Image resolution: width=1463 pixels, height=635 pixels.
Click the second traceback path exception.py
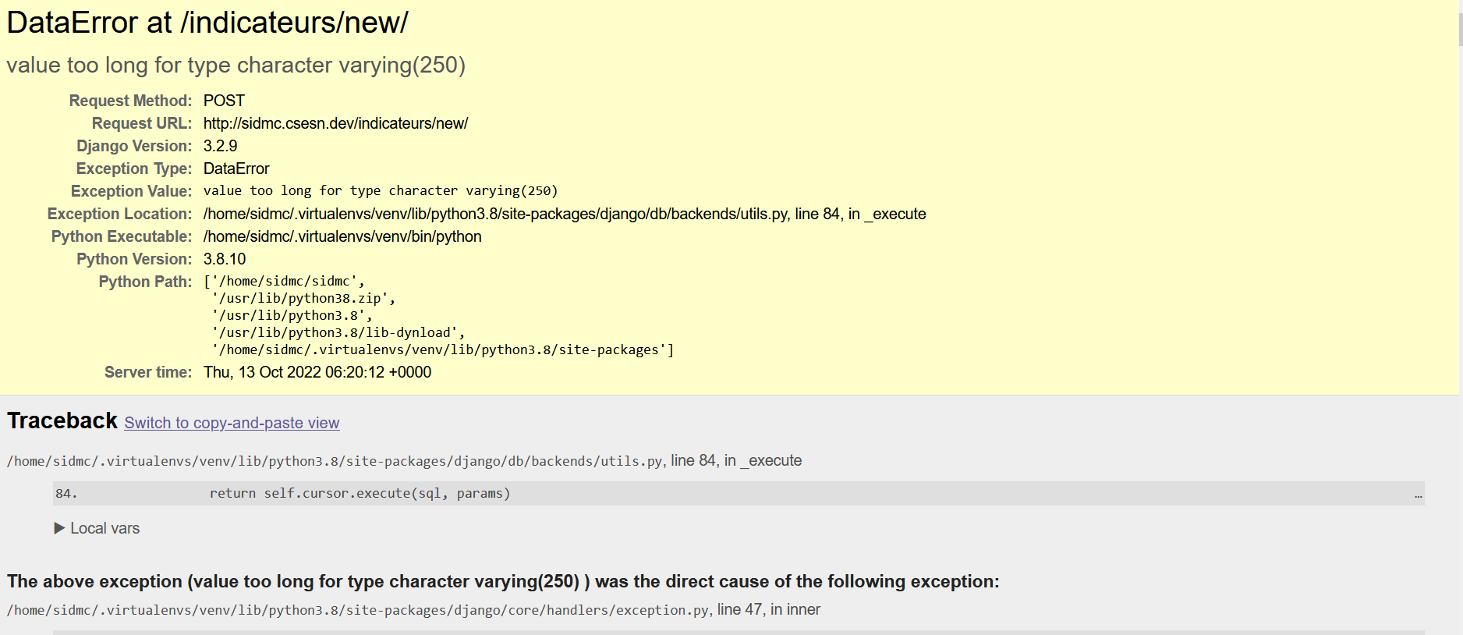(x=358, y=610)
